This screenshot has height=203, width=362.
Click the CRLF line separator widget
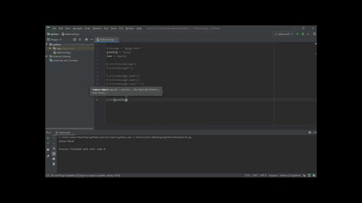pyautogui.click(x=255, y=175)
